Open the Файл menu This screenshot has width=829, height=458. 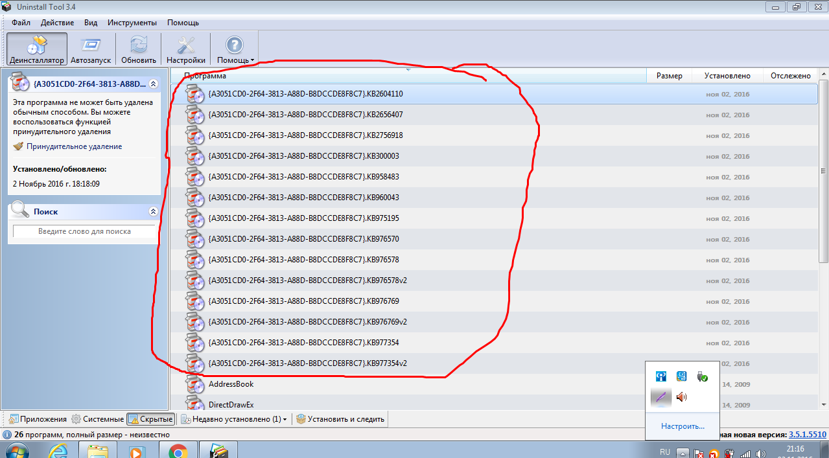click(x=21, y=23)
